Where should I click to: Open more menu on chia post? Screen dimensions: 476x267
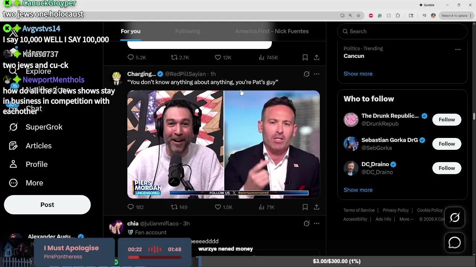point(316,224)
